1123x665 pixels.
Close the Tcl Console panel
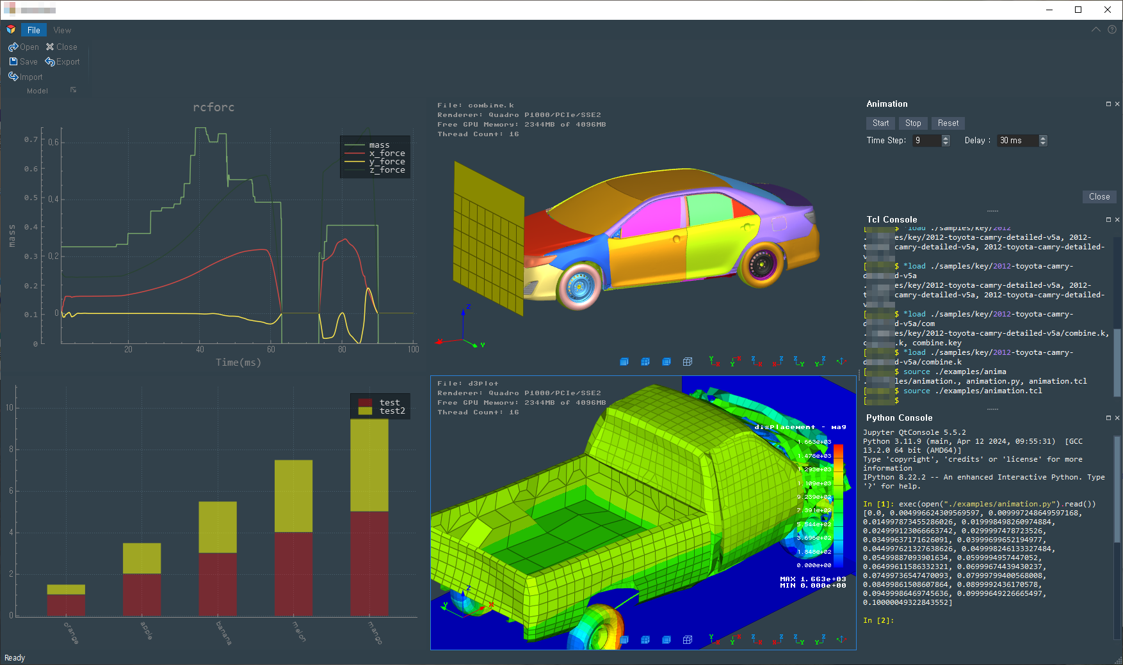(x=1117, y=220)
